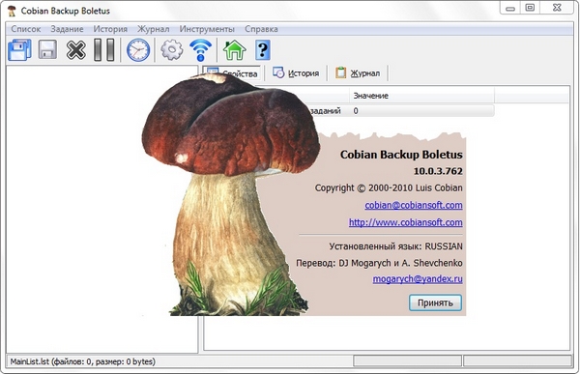Close the Cobian Backup window
Screen dimensions: 580x374
557,8
